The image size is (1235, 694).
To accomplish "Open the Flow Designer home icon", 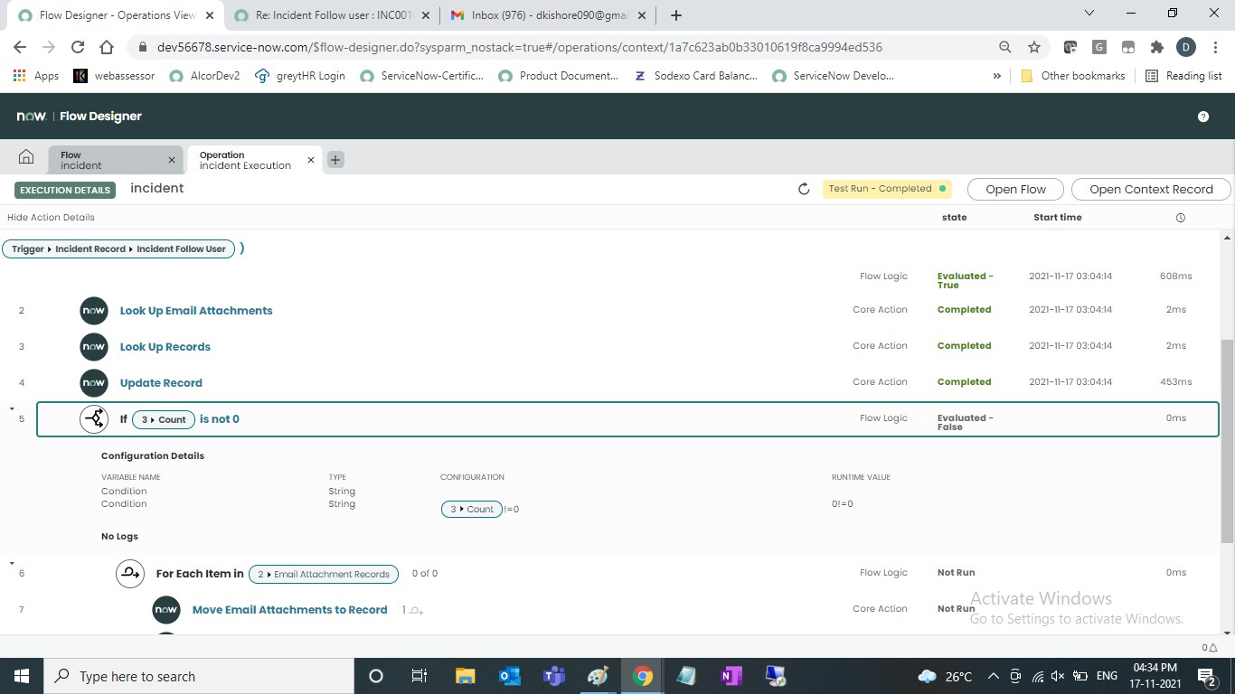I will [26, 158].
